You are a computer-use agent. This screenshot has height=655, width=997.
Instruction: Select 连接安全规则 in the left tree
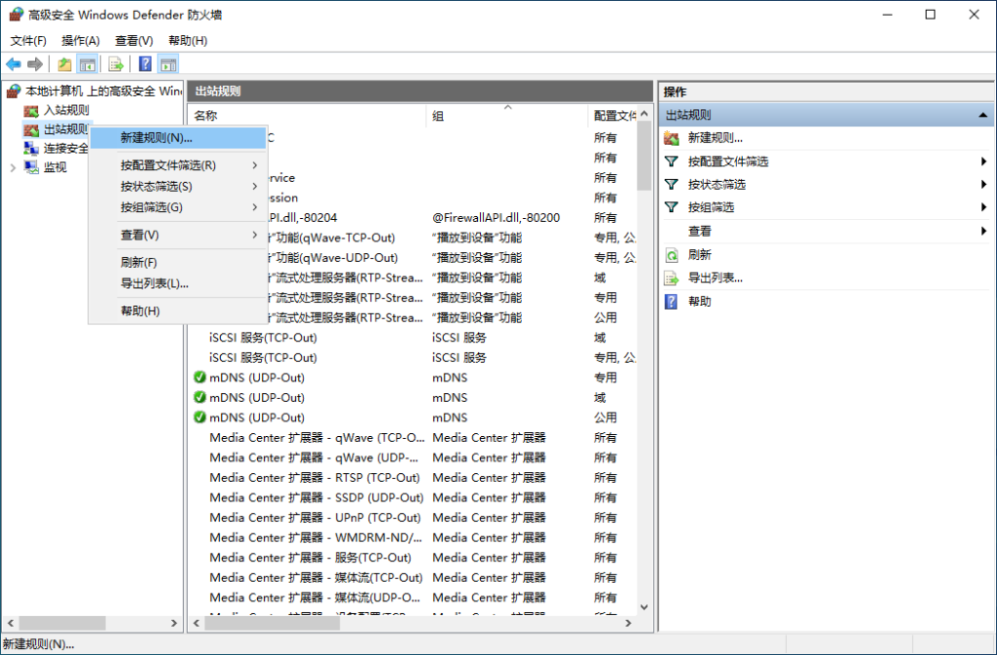point(65,148)
